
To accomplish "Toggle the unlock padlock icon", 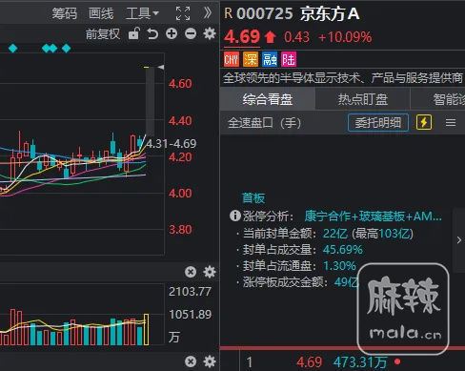I will click(133, 33).
